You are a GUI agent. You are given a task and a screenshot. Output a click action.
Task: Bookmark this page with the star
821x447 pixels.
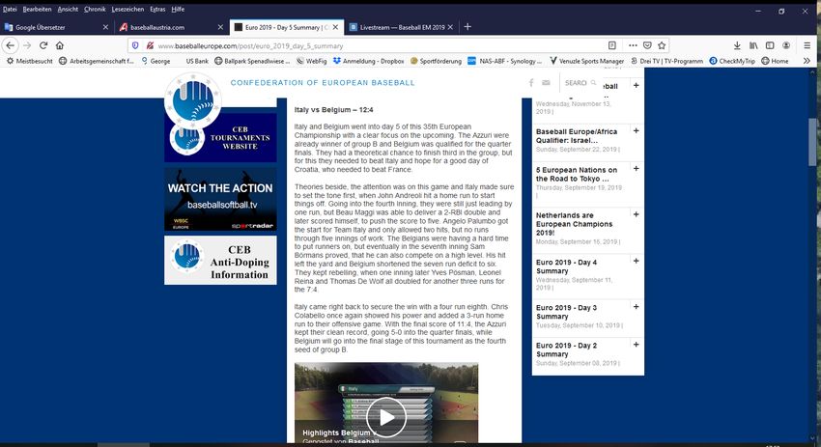pos(662,45)
